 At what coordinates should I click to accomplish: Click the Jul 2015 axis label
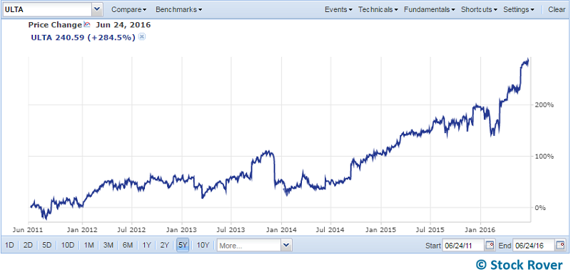(x=430, y=230)
